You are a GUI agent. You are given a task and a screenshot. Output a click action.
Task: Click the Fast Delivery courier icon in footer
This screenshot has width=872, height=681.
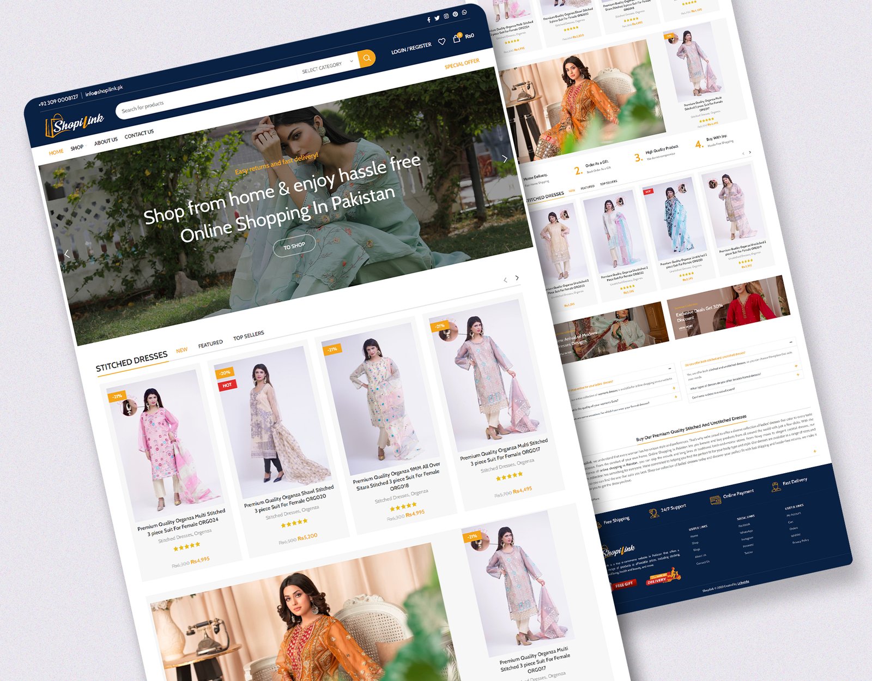(776, 486)
